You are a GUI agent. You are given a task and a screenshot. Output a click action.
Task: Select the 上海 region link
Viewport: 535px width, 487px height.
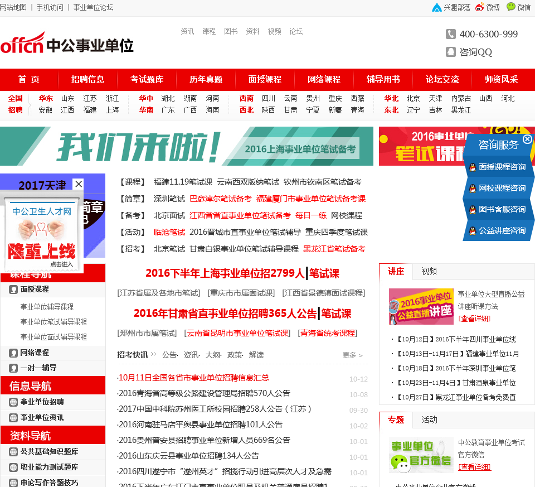pos(112,110)
